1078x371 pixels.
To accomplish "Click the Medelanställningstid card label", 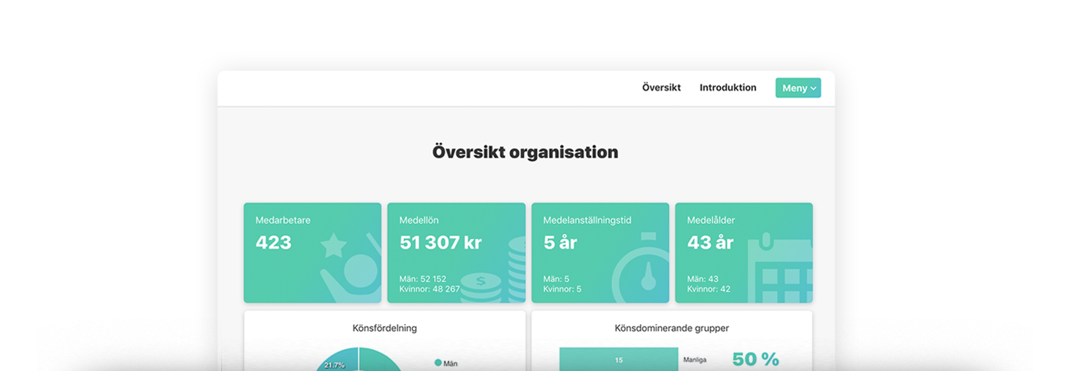I will (587, 220).
